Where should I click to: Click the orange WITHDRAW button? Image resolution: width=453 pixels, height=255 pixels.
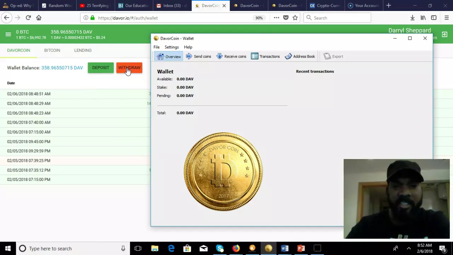[x=129, y=68]
